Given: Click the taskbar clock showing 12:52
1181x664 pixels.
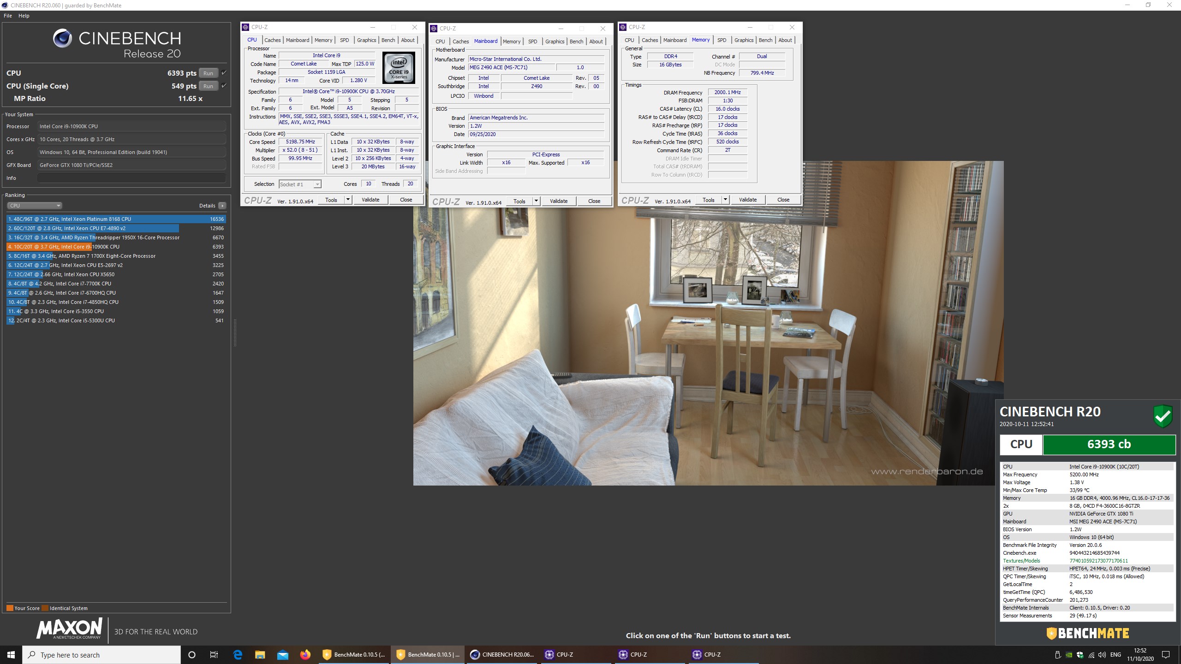Looking at the screenshot, I should pyautogui.click(x=1140, y=655).
